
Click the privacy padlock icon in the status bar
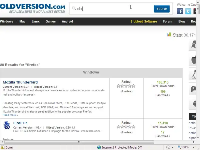tap(168, 147)
